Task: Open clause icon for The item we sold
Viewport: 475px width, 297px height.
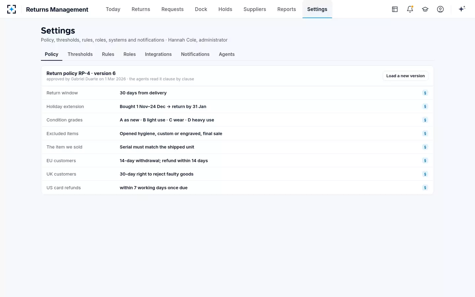Action: (425, 147)
